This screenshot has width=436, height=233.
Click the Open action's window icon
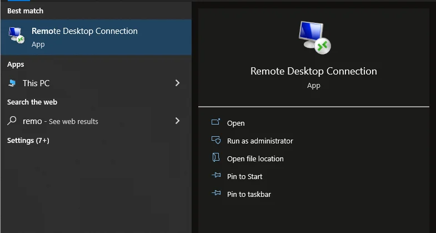pyautogui.click(x=216, y=122)
